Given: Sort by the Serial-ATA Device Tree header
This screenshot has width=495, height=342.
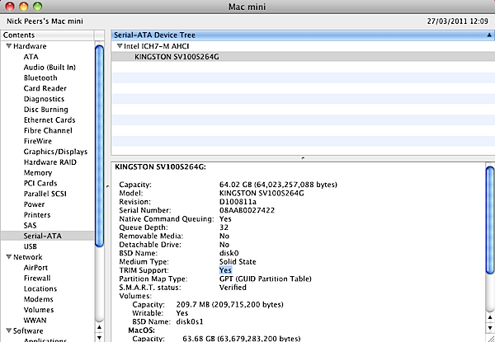Looking at the screenshot, I should pos(303,35).
